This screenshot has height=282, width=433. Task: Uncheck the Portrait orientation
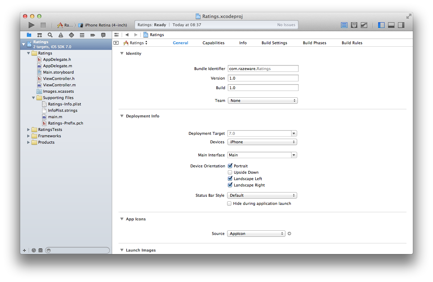pos(230,166)
